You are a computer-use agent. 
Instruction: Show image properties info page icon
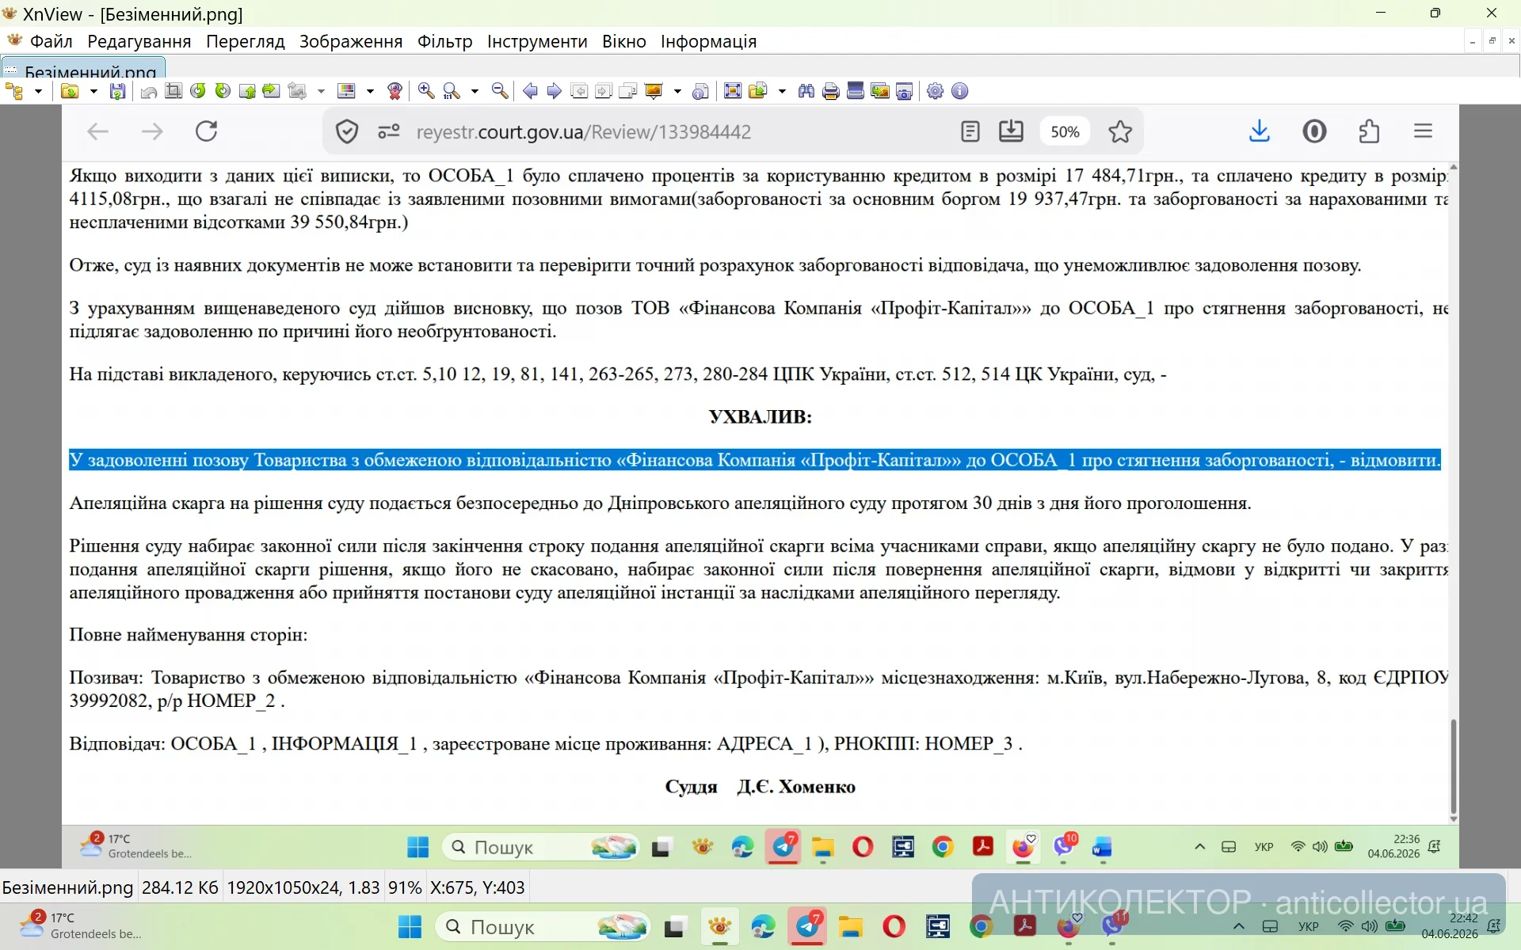click(x=700, y=91)
